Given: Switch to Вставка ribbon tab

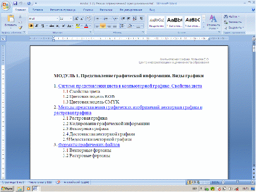Looking at the screenshot, I should pyautogui.click(x=38, y=10).
